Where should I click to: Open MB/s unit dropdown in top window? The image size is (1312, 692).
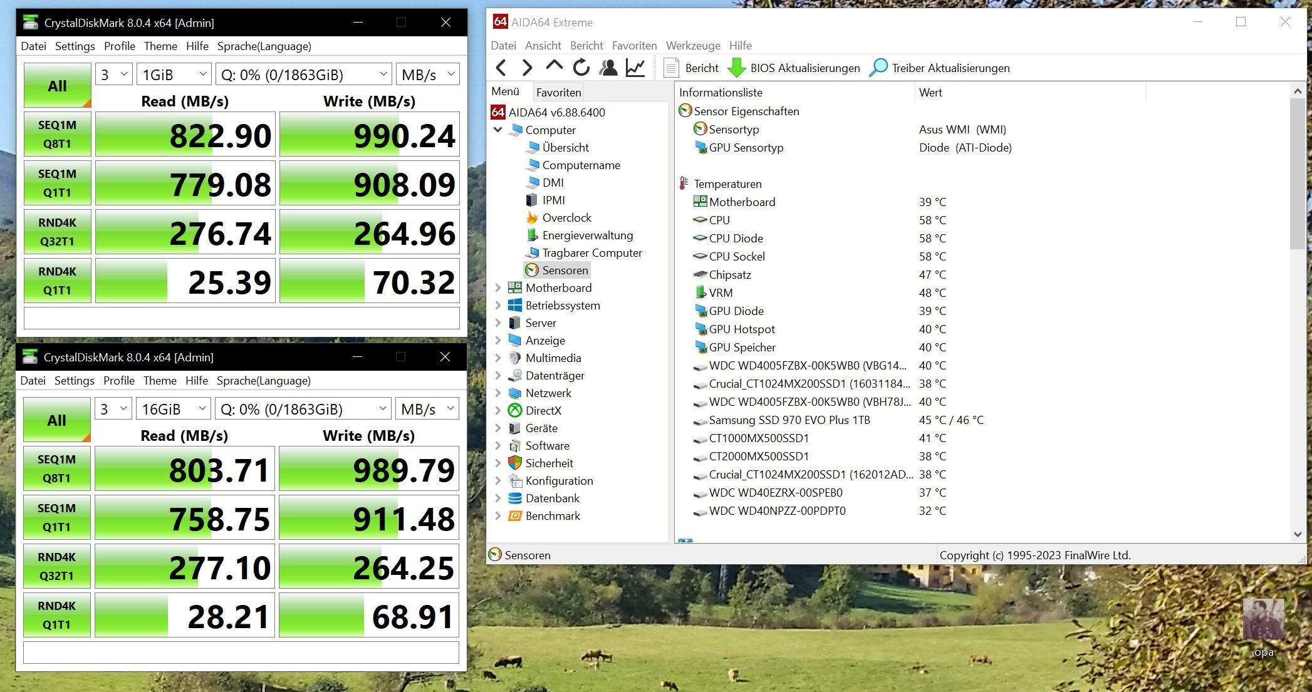[x=427, y=75]
